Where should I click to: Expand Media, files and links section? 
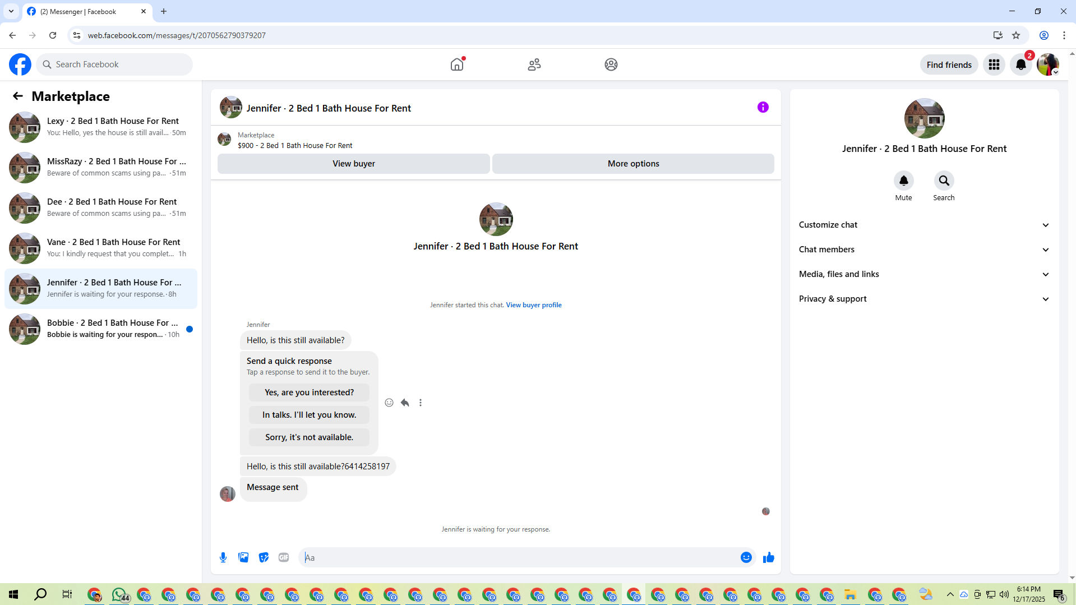pos(923,274)
